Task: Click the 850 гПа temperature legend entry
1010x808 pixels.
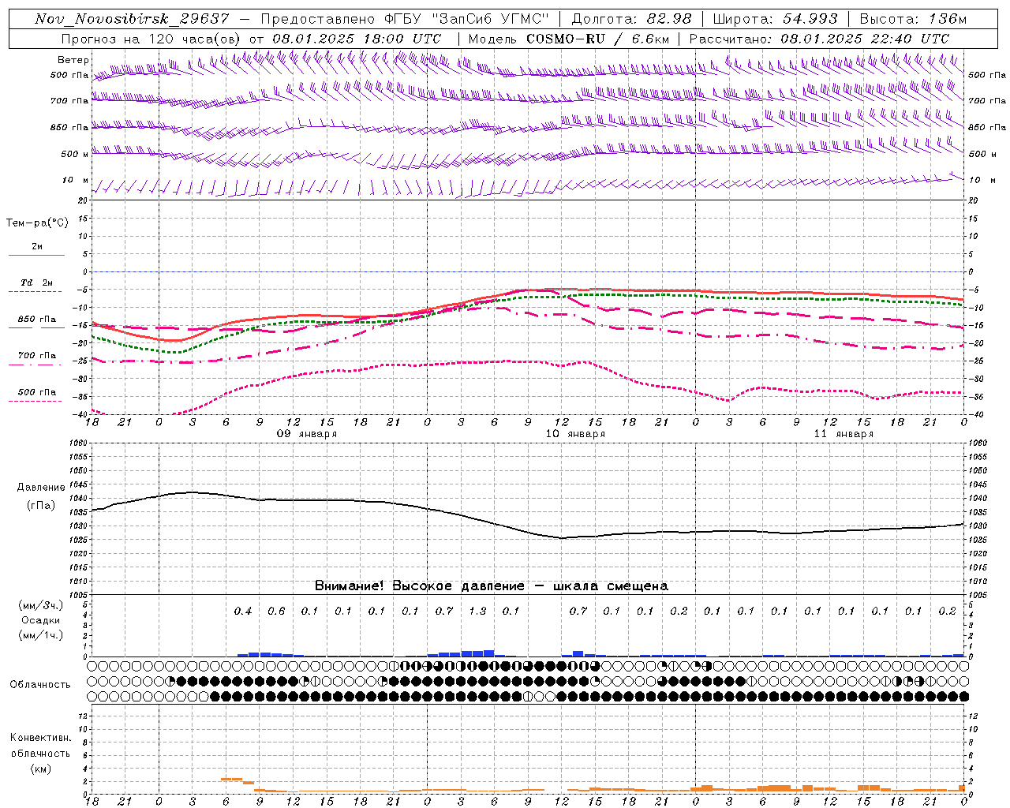Action: pyautogui.click(x=37, y=319)
